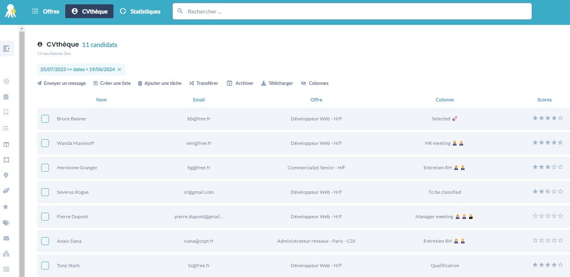Click the To be classified status
The image size is (570, 277).
445,192
